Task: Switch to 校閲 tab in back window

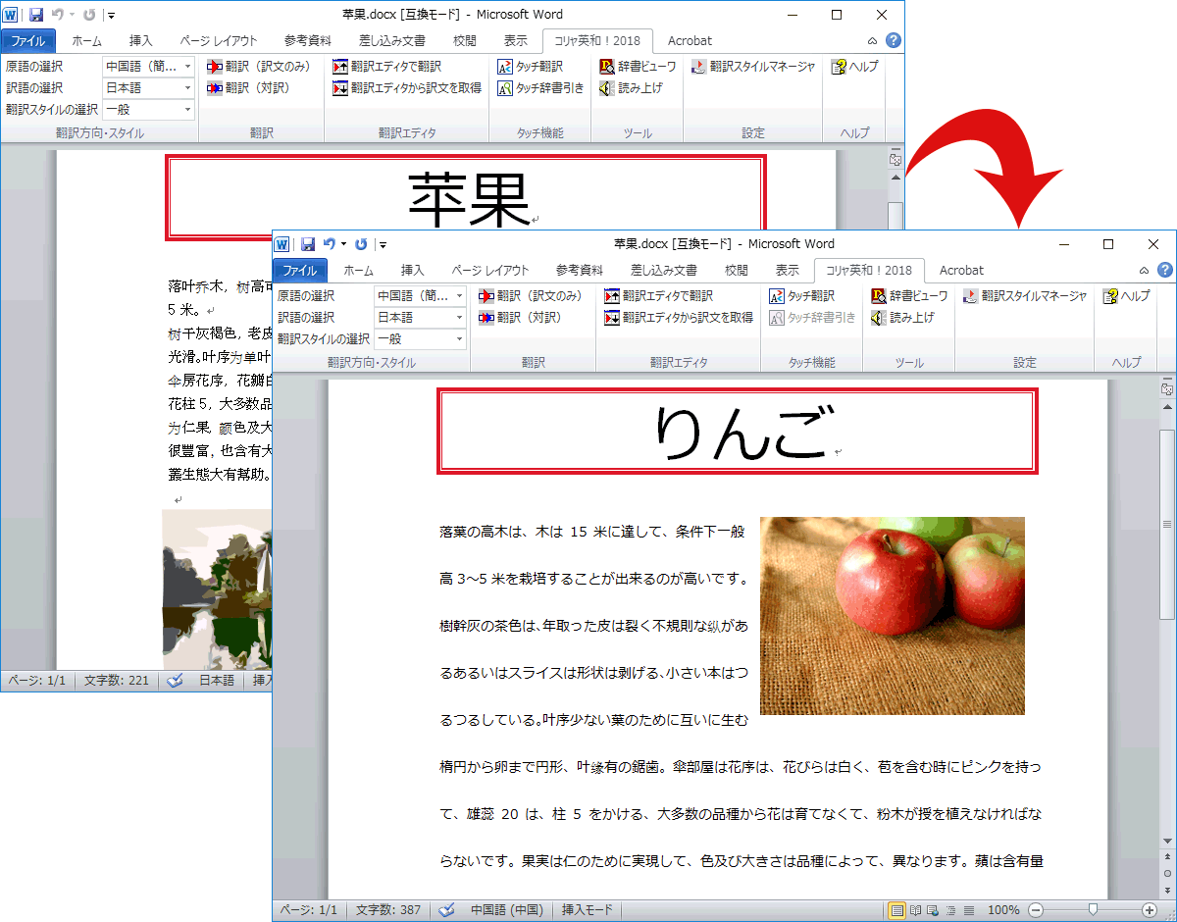Action: click(x=465, y=41)
